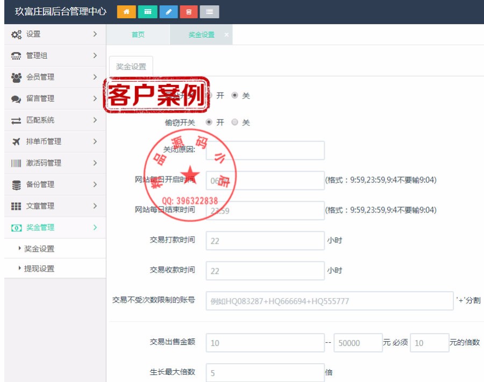
Task: Click the people icon for 会员管理
Action: pos(16,77)
